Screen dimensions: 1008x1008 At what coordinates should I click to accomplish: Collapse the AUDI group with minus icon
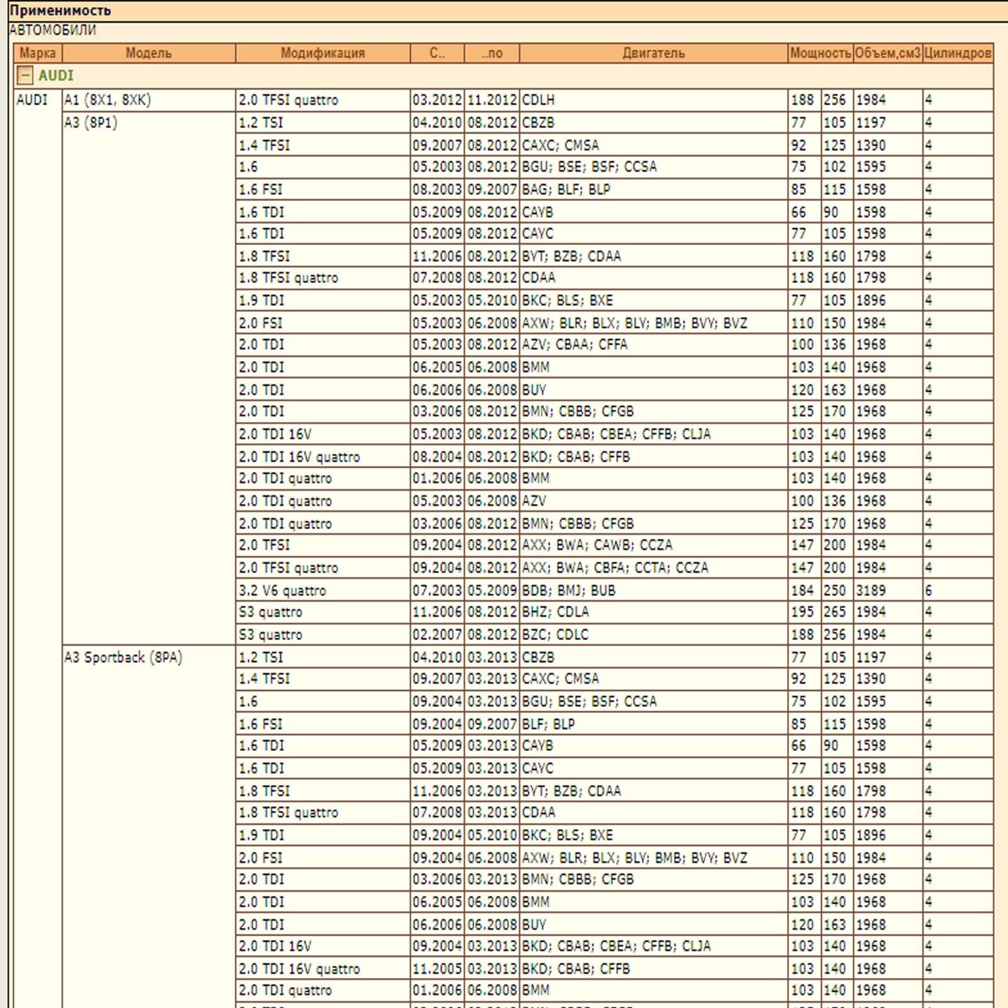point(25,76)
